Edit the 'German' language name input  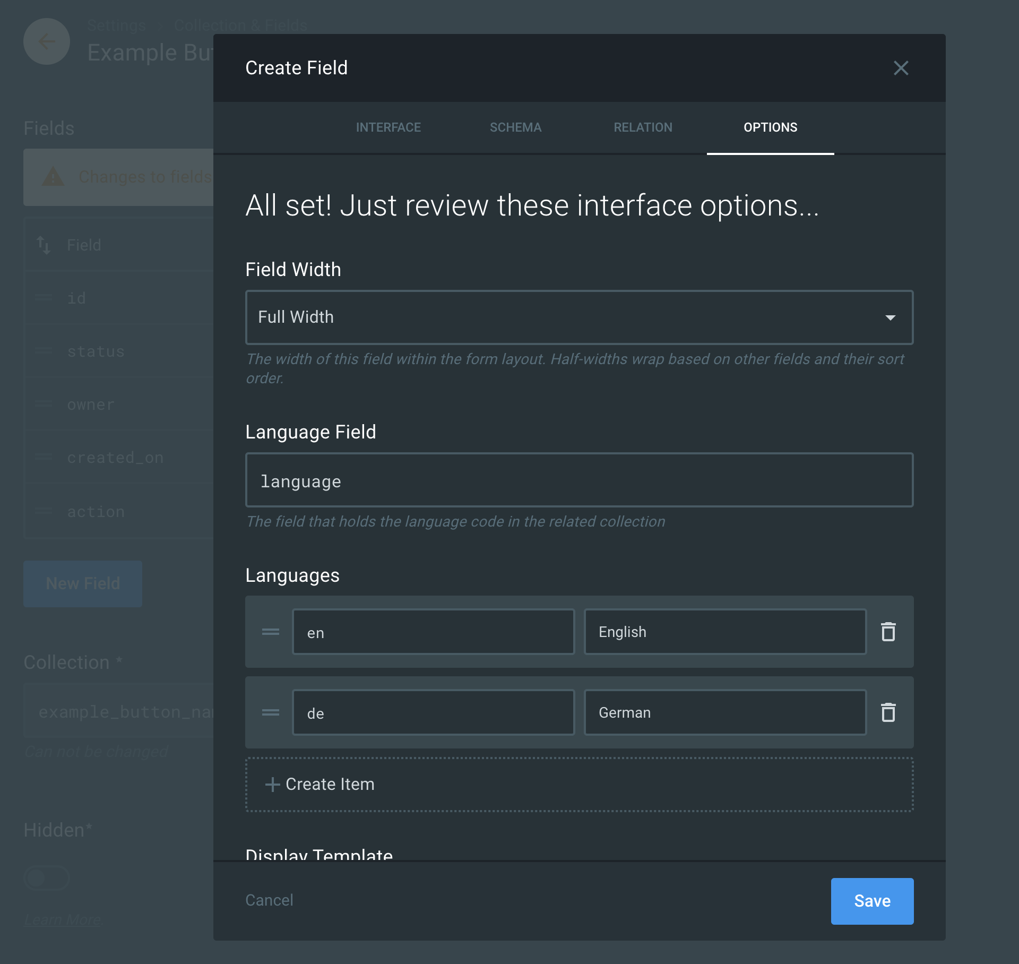point(725,712)
